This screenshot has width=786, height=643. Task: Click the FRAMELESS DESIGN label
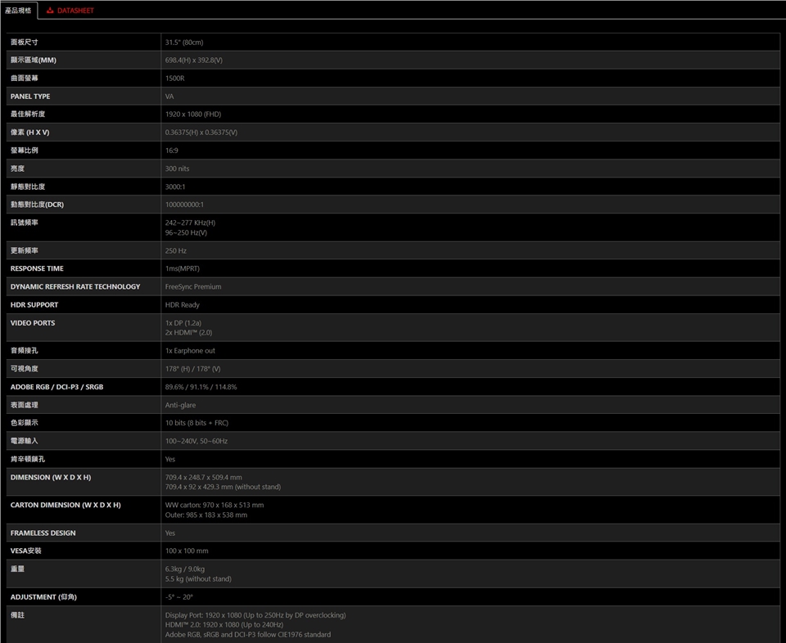click(43, 533)
